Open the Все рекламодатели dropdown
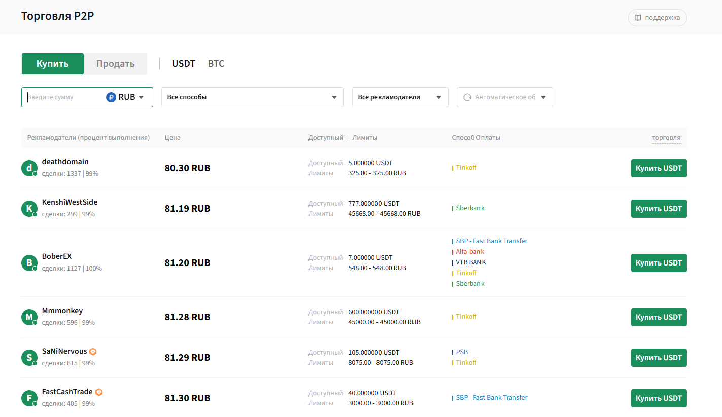This screenshot has height=417, width=722. [x=400, y=97]
